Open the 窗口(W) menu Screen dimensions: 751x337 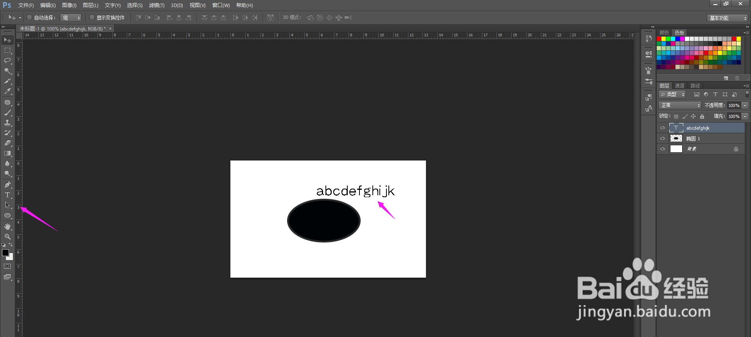tap(221, 5)
